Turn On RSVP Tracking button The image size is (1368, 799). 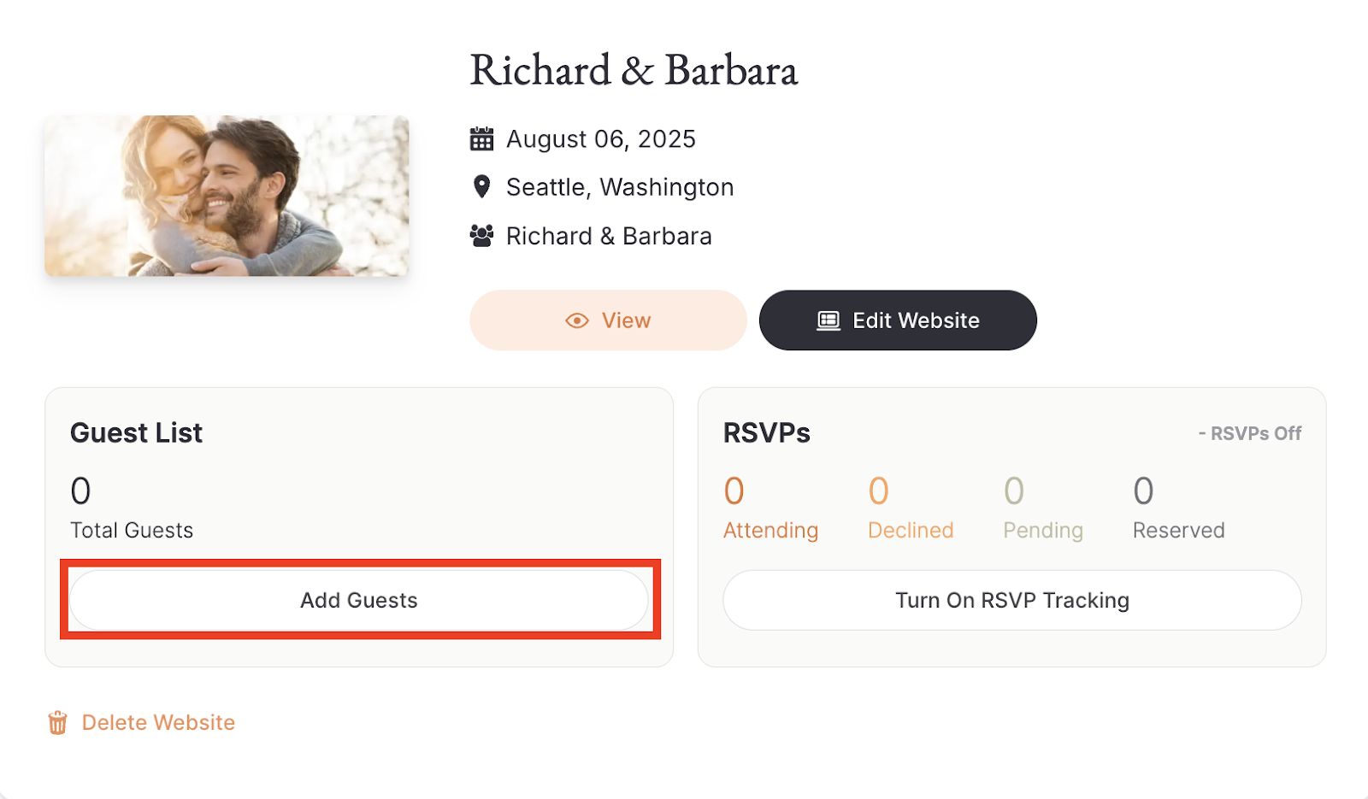click(1012, 600)
